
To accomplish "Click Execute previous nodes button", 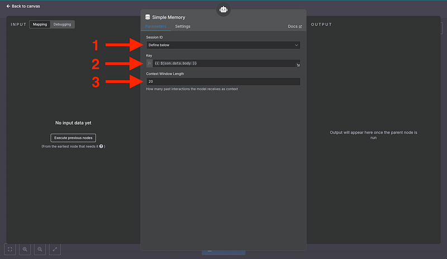I will (x=73, y=138).
